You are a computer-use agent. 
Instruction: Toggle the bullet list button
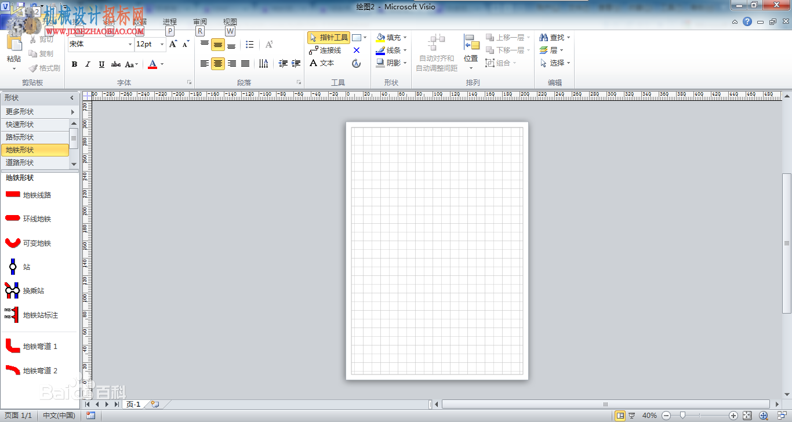tap(250, 44)
